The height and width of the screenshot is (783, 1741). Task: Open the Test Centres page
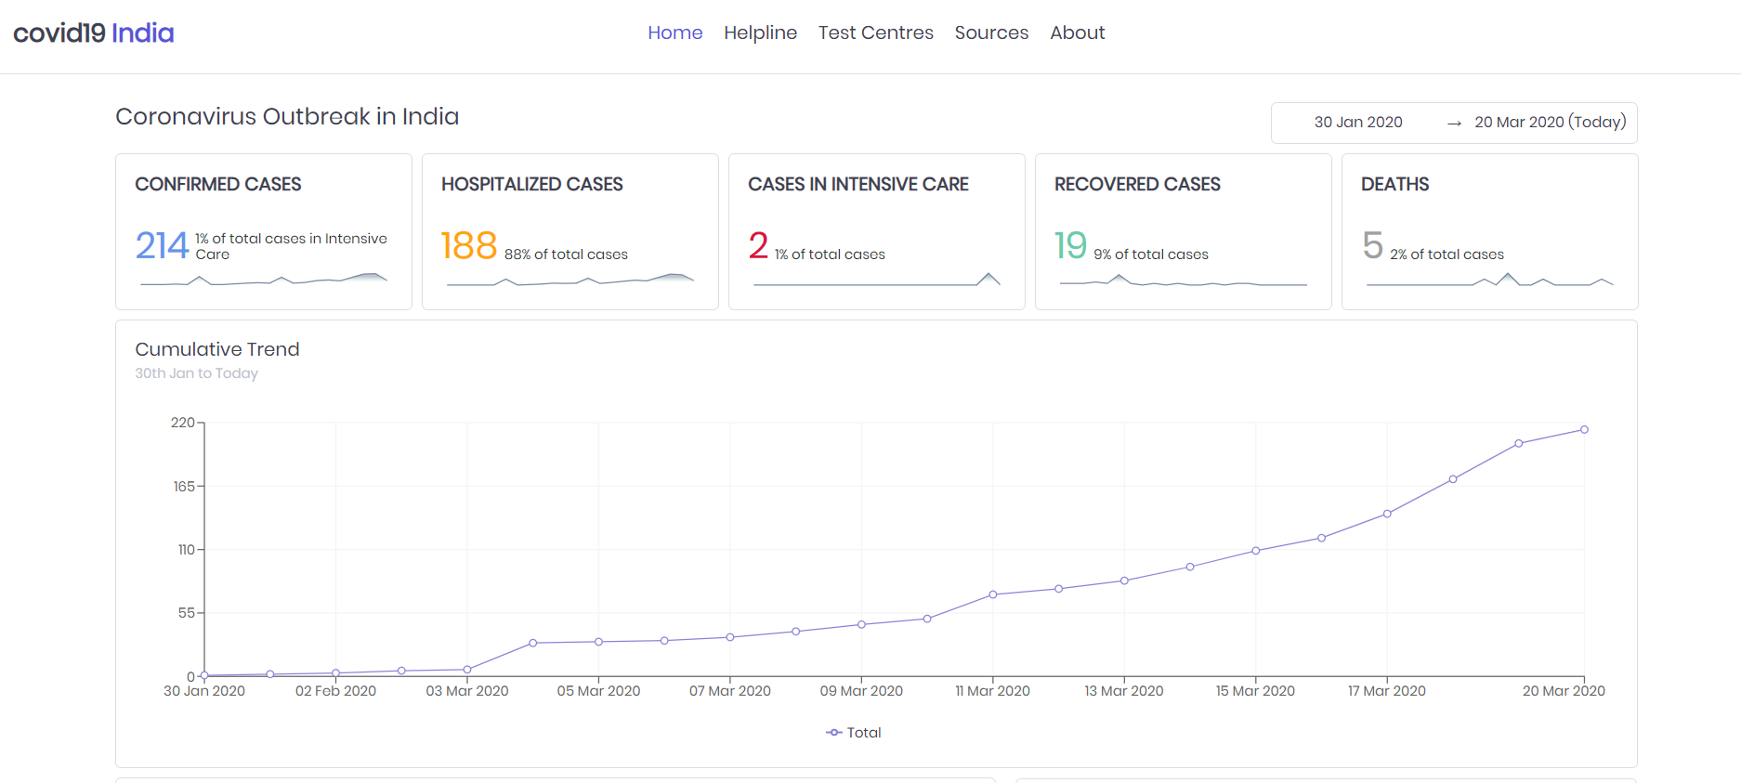875,33
